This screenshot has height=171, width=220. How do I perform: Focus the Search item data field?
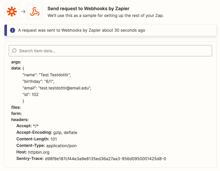(110, 51)
